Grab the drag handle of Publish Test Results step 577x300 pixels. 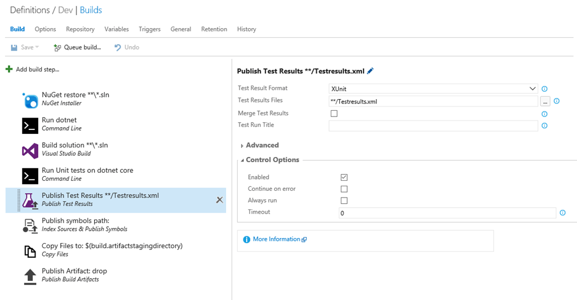click(19, 200)
